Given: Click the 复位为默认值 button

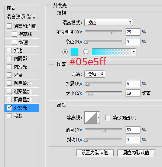Looking at the screenshot, I should point(136,153).
